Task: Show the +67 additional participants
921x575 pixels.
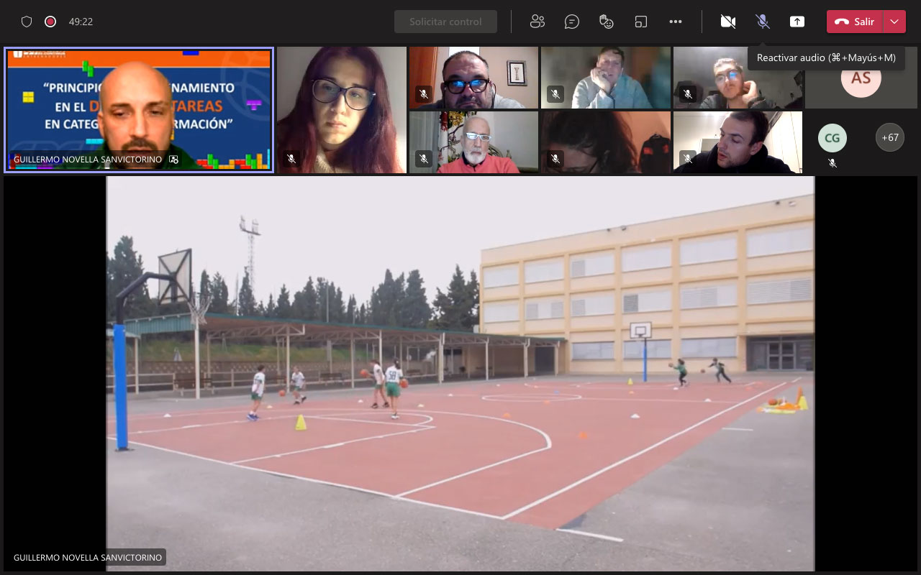Action: tap(890, 137)
